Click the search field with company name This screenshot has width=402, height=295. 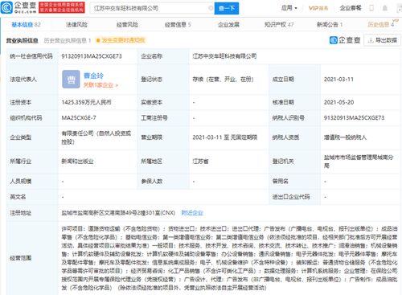pos(152,8)
